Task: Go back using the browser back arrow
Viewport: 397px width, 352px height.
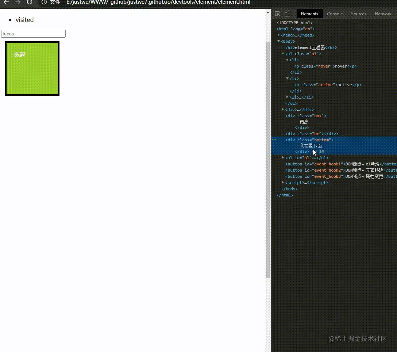Action: pos(6,2)
